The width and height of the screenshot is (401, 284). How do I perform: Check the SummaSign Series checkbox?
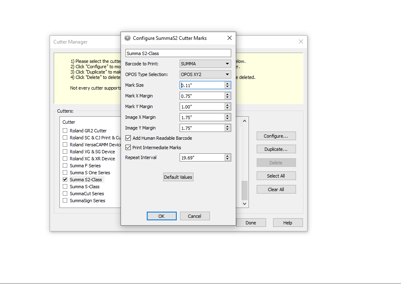[65, 201]
